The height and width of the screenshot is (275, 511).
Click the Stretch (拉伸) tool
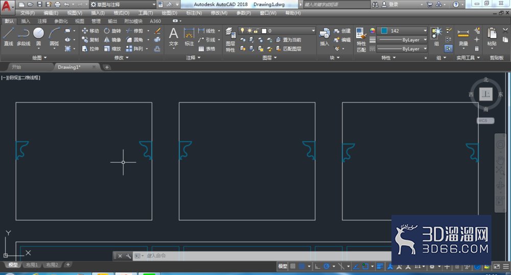(x=90, y=48)
